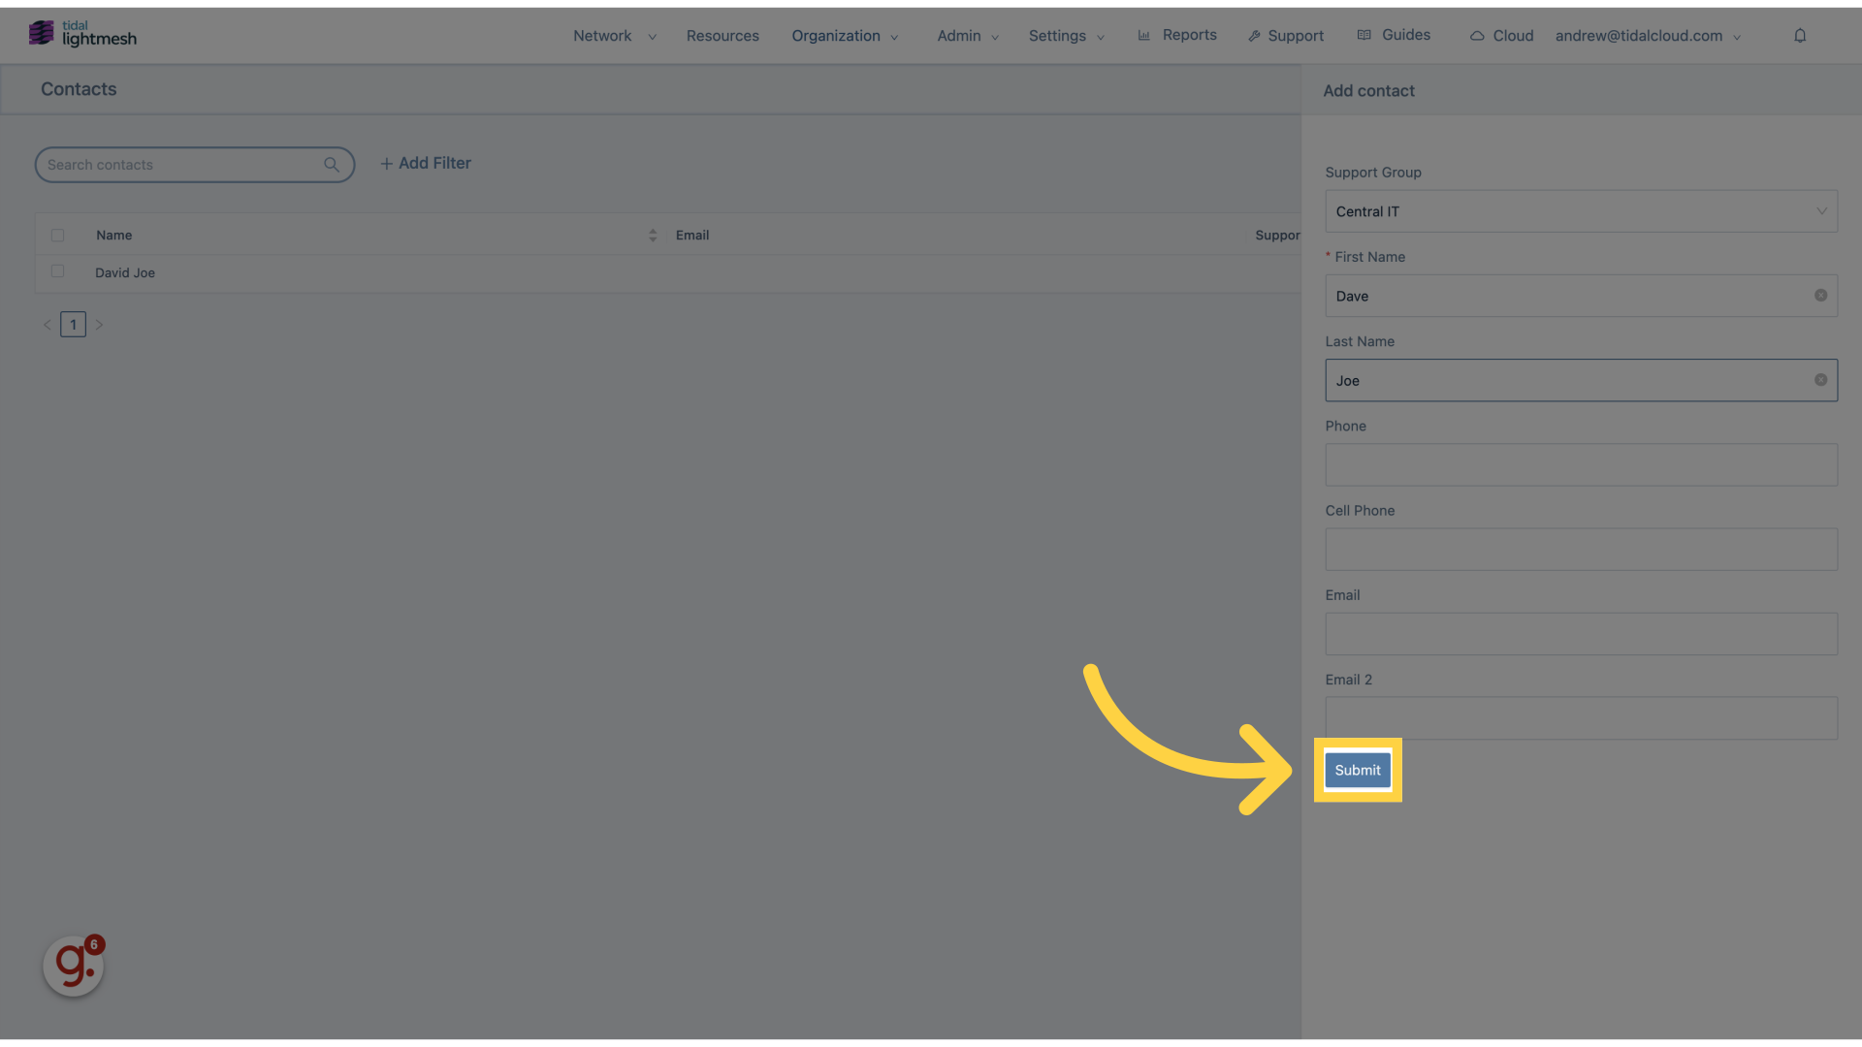Click the First Name input field
The image size is (1862, 1047).
click(1581, 296)
